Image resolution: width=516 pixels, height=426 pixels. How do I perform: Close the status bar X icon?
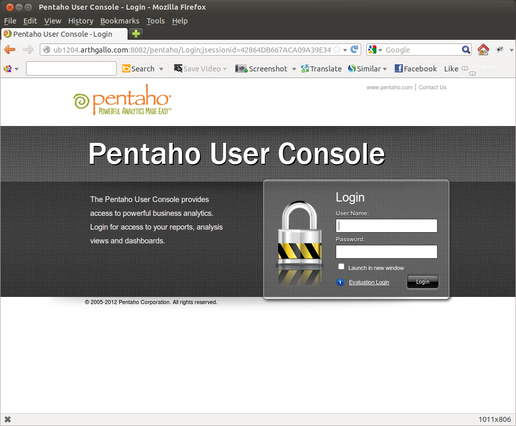click(x=8, y=419)
